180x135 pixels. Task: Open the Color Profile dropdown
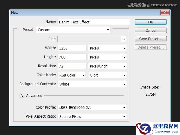[92, 107]
